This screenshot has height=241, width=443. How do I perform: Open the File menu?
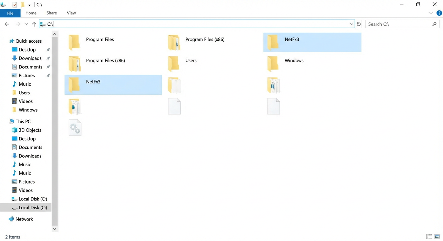10,13
